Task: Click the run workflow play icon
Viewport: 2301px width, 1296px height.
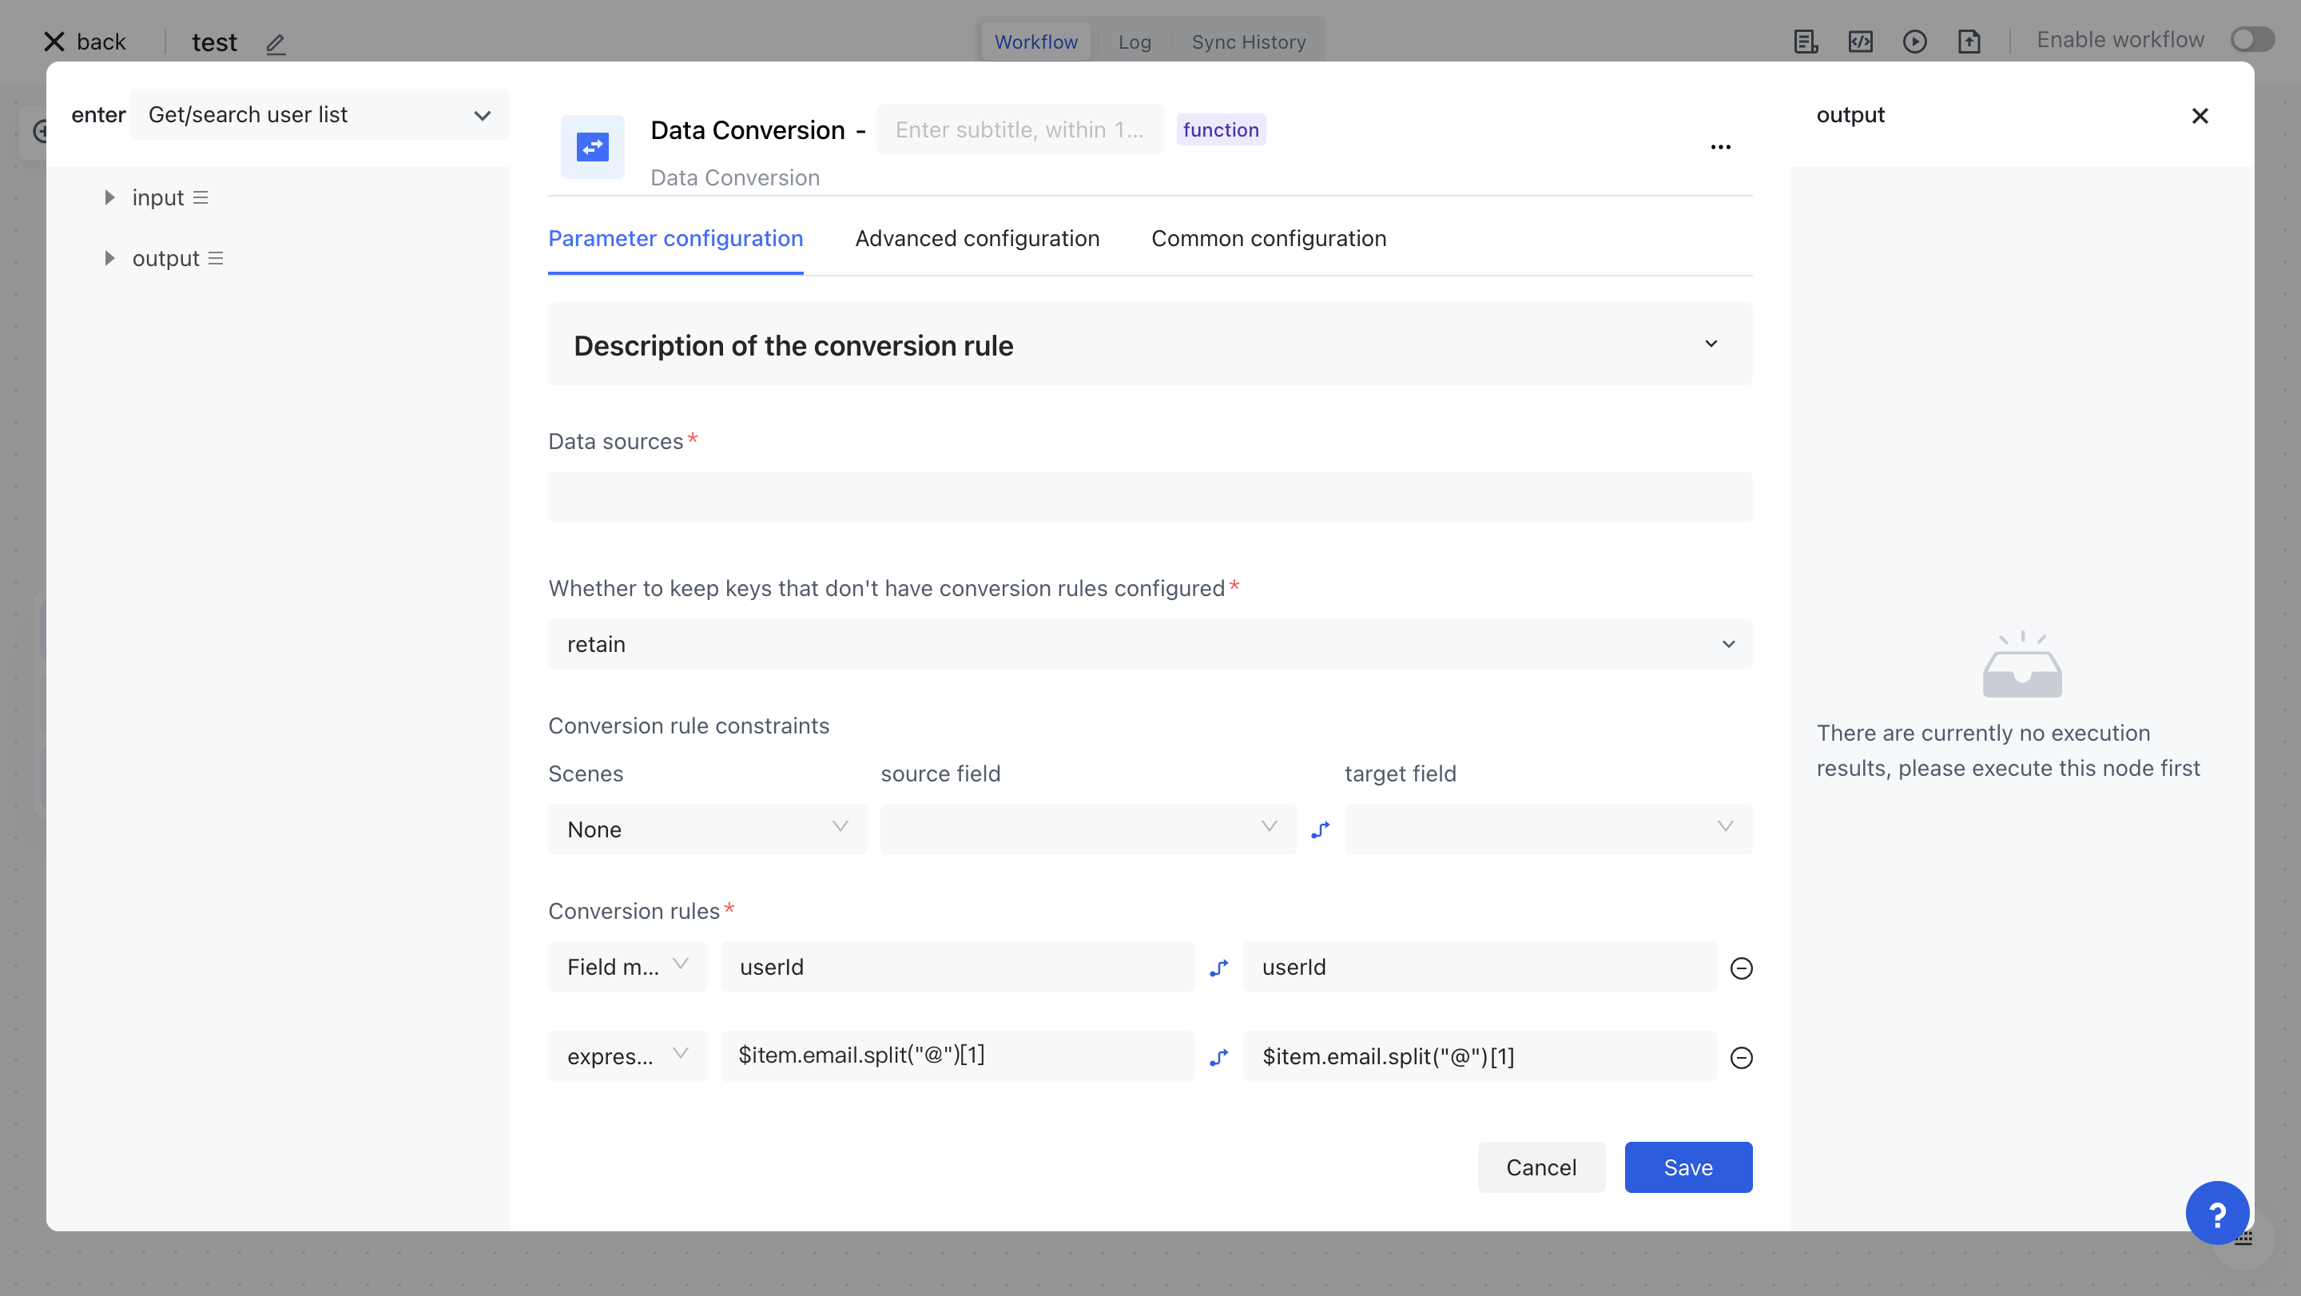Action: [x=1914, y=42]
